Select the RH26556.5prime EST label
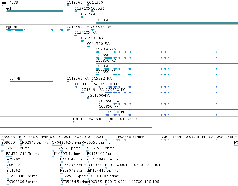Viewport: 238px width, 186px height. tap(96, 143)
